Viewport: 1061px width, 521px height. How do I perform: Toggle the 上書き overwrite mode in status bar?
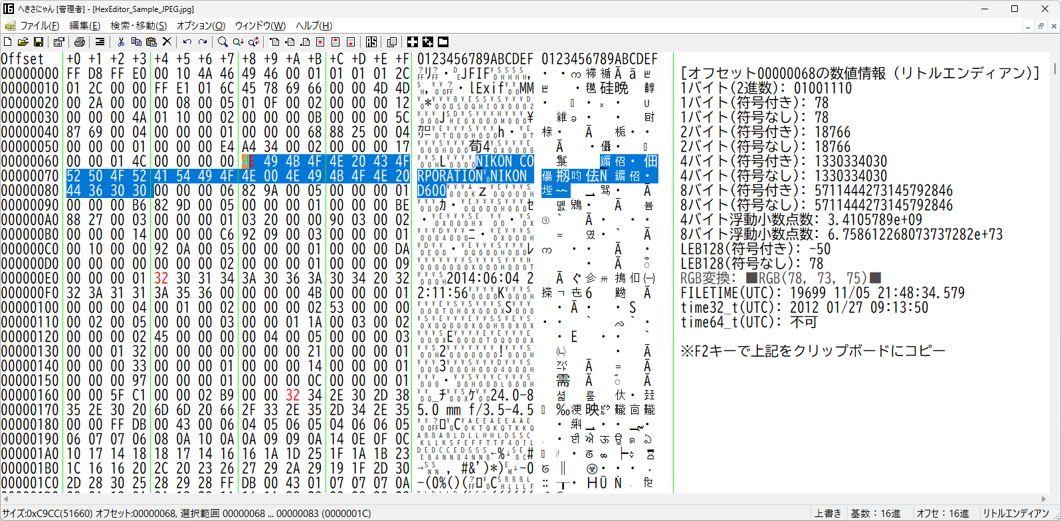[828, 514]
